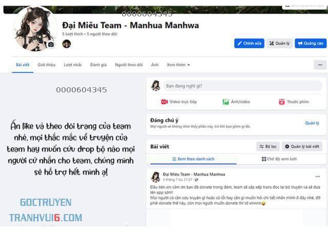Open the post's three-dots options menu
This screenshot has height=232, width=328.
pyautogui.click(x=317, y=177)
